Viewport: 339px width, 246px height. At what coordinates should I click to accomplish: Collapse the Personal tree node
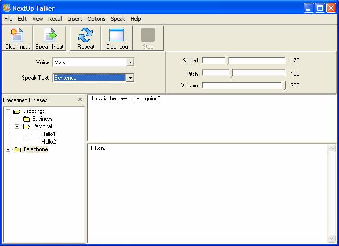17,126
